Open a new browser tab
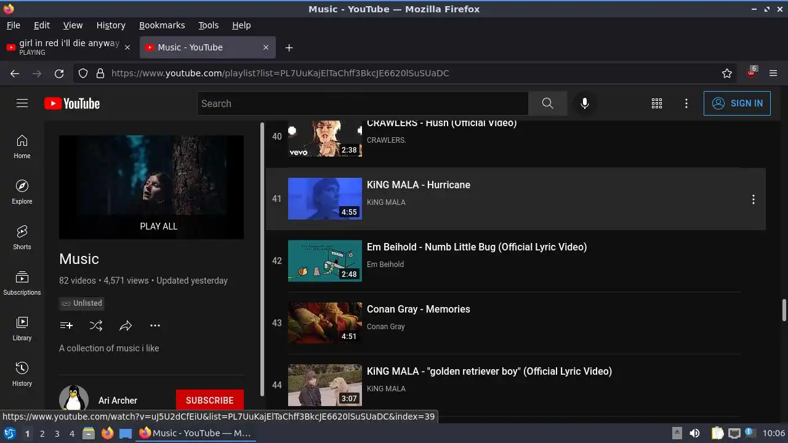The height and width of the screenshot is (443, 788). coord(289,47)
